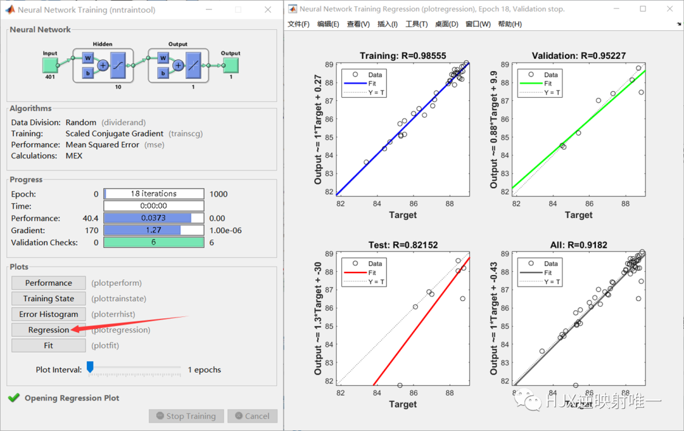Minimize the regression plot window
Image resolution: width=684 pixels, height=431 pixels.
(616, 9)
